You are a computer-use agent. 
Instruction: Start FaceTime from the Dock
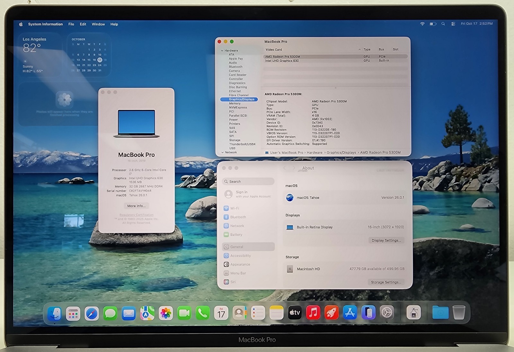pyautogui.click(x=184, y=313)
